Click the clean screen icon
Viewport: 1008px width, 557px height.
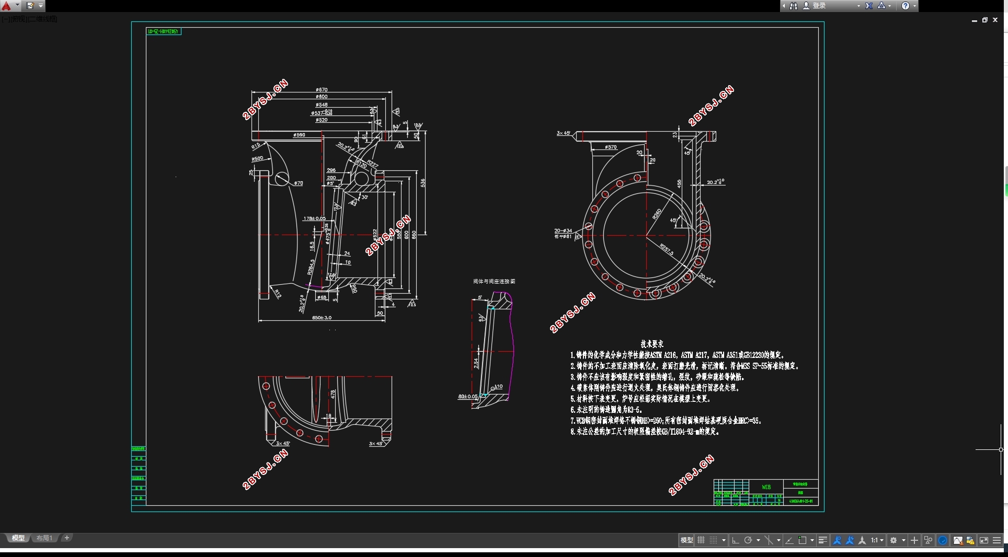pos(984,540)
